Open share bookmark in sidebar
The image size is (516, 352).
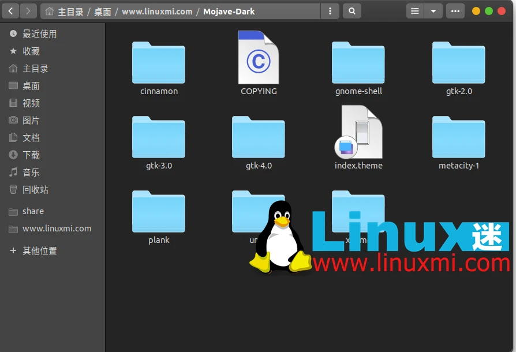pyautogui.click(x=53, y=211)
